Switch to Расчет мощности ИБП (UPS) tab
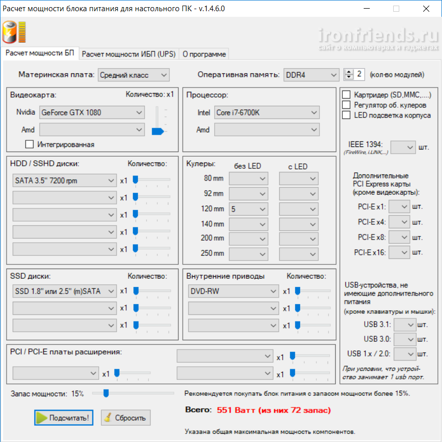 tap(128, 54)
